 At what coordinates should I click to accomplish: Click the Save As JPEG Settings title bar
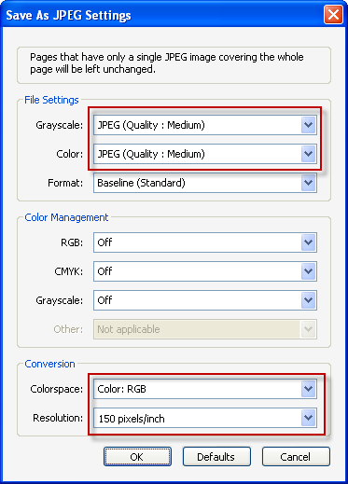point(161,15)
